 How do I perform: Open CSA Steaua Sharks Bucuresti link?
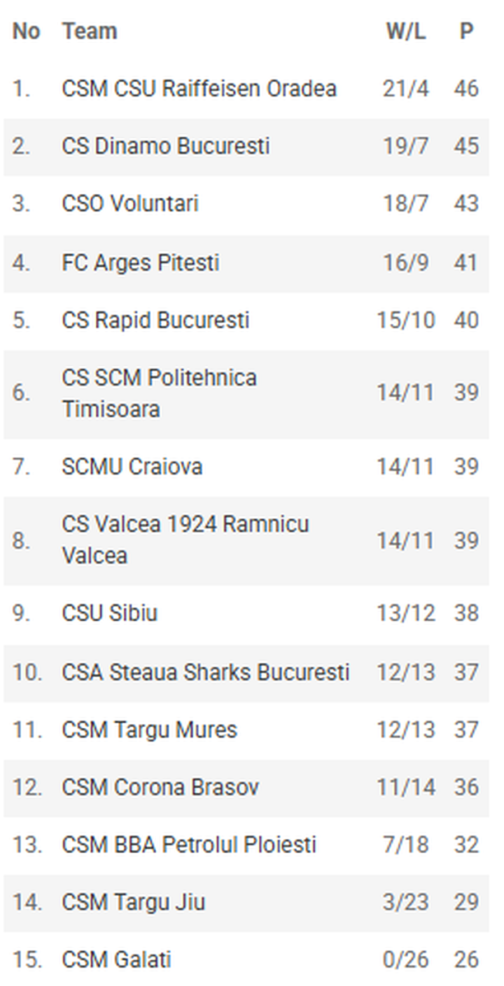click(205, 672)
